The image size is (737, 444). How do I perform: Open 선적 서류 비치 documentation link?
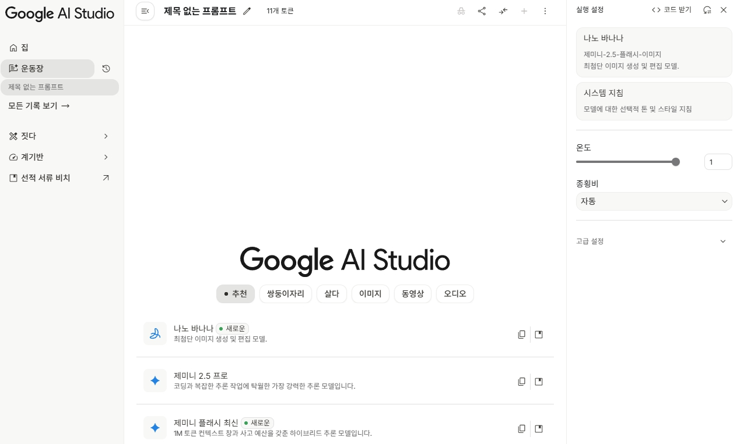click(58, 178)
